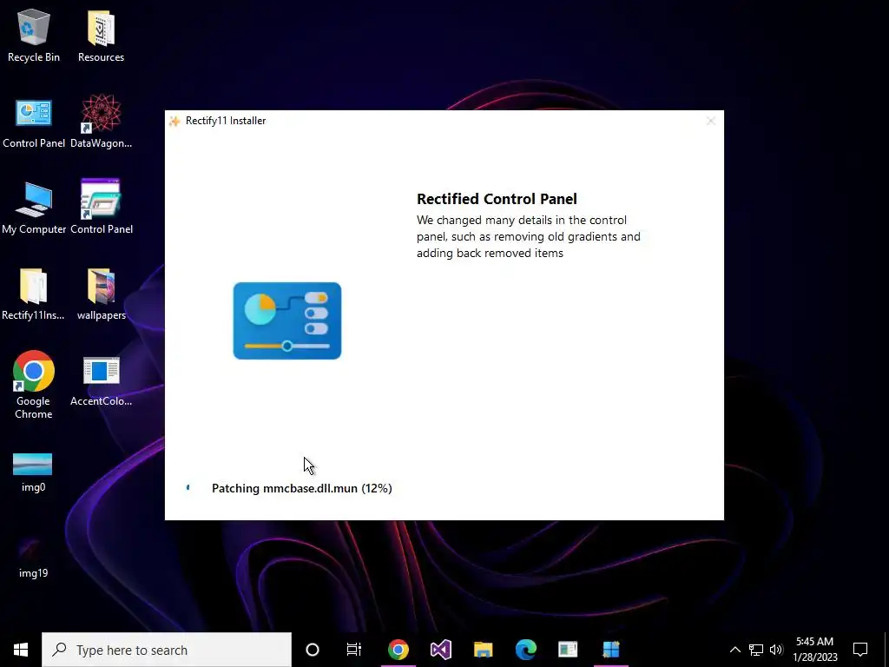Viewport: 889px width, 667px height.
Task: Close the Rectify11 Installer window
Action: (x=710, y=121)
